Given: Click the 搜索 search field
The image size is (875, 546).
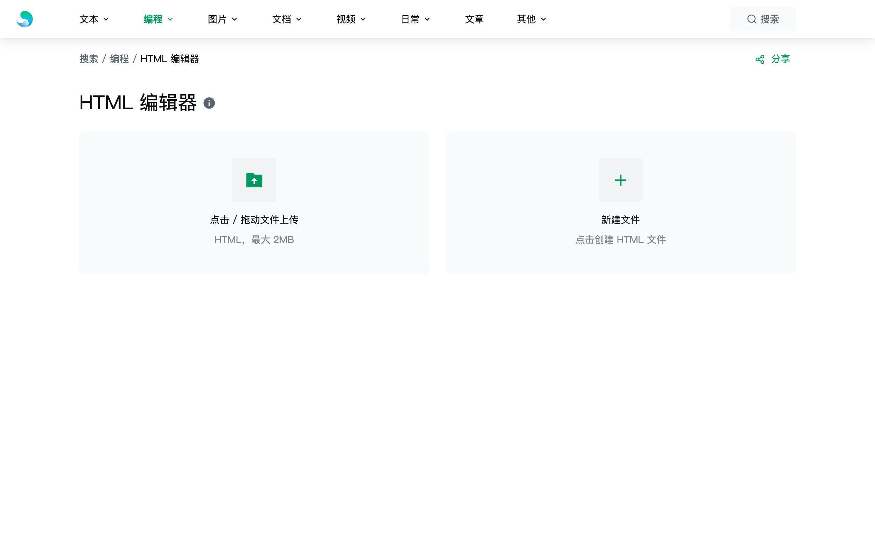Looking at the screenshot, I should tap(763, 19).
